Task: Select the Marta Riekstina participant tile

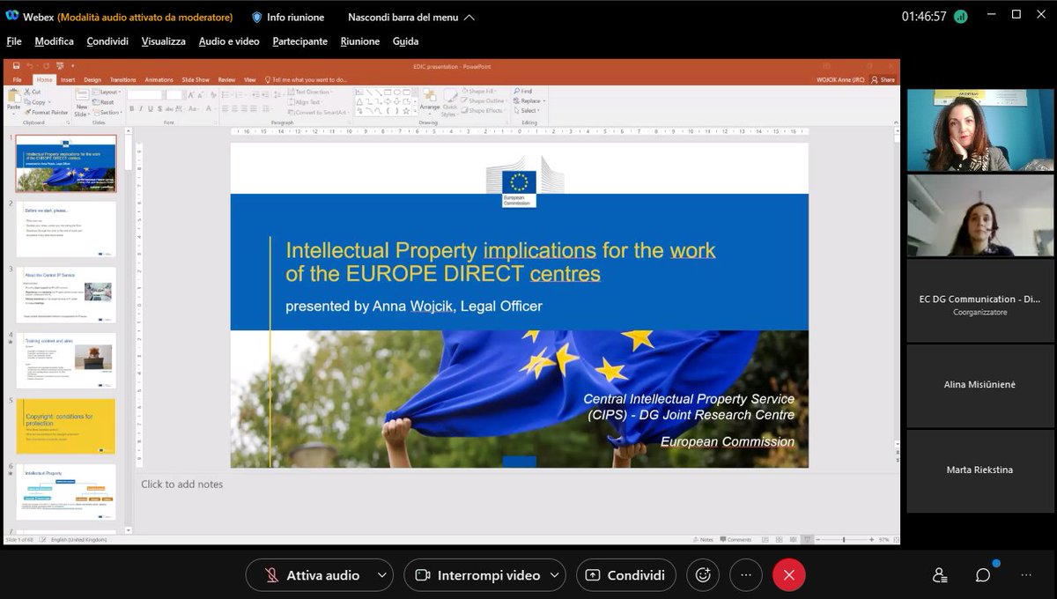Action: click(x=980, y=470)
